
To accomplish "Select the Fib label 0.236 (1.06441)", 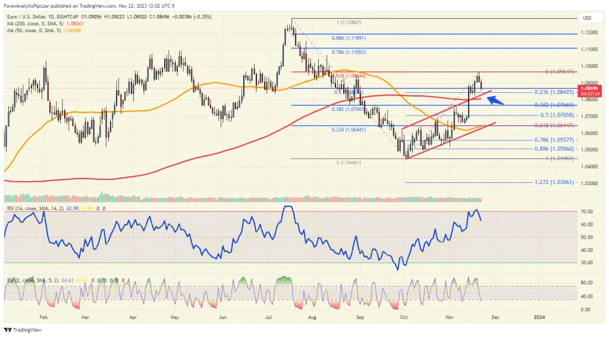I will [349, 130].
